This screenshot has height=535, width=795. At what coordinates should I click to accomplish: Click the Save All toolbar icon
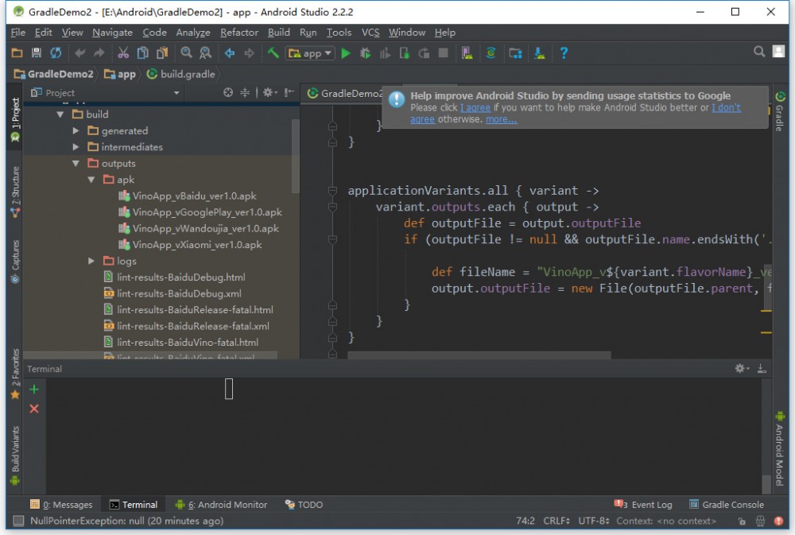(x=36, y=53)
